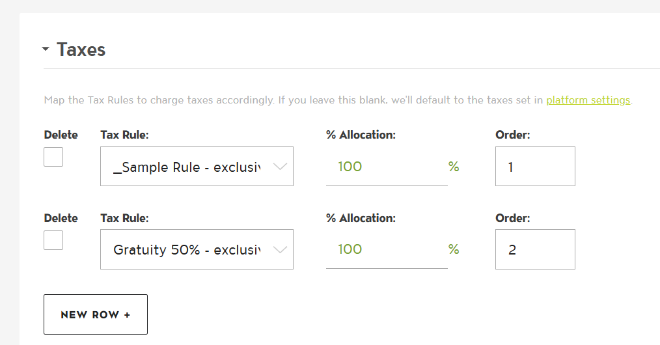The height and width of the screenshot is (345, 660).
Task: Add a tax row with New Row +
Action: pos(96,314)
